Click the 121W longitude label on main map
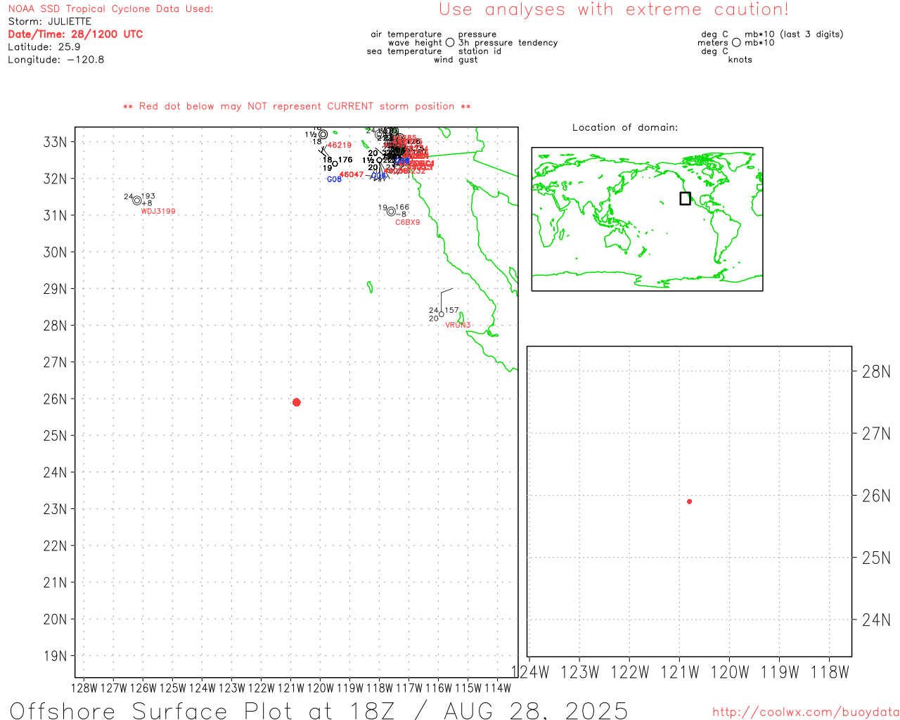 [x=291, y=688]
